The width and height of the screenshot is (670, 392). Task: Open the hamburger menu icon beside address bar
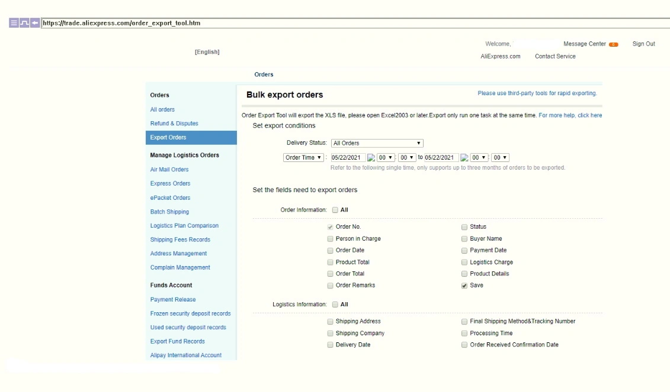click(14, 23)
